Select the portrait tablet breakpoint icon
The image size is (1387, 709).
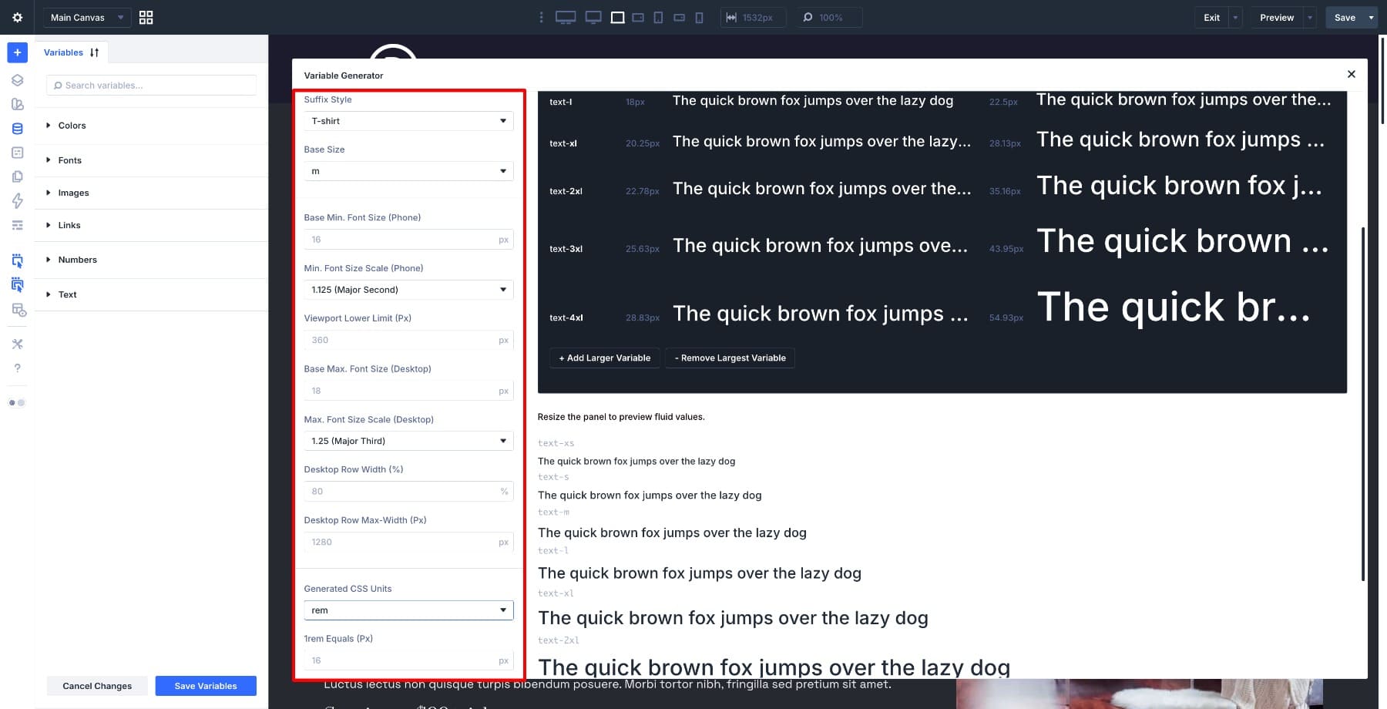point(658,17)
